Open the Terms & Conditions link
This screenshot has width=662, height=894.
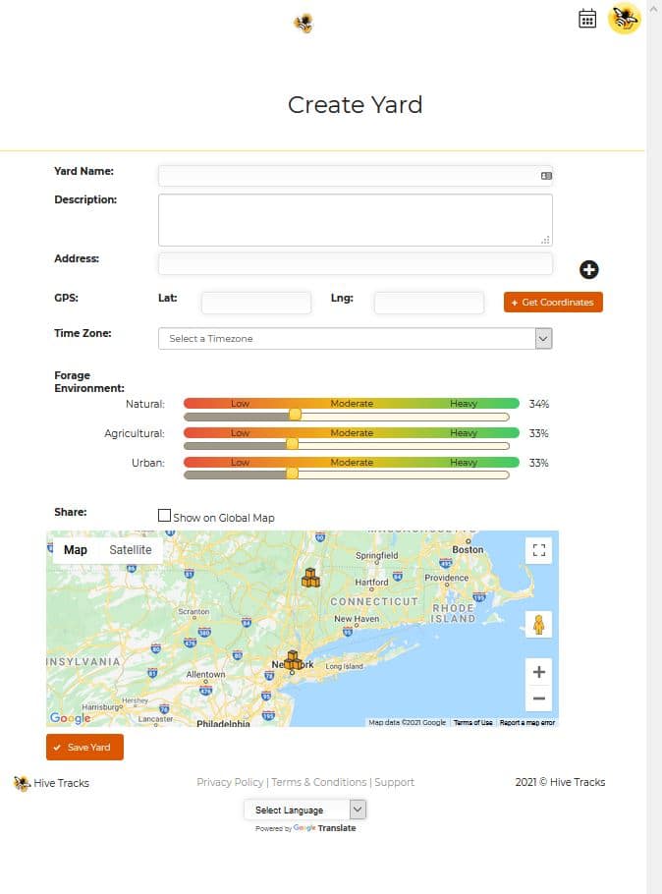(319, 782)
